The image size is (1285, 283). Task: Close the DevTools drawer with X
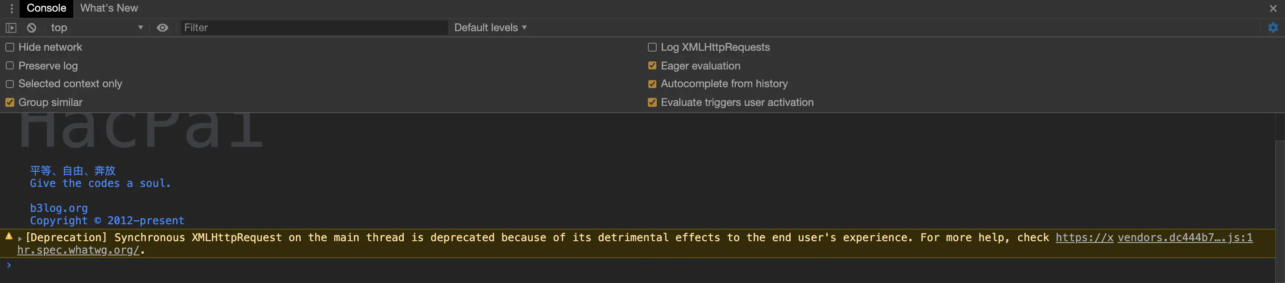pyautogui.click(x=1273, y=8)
